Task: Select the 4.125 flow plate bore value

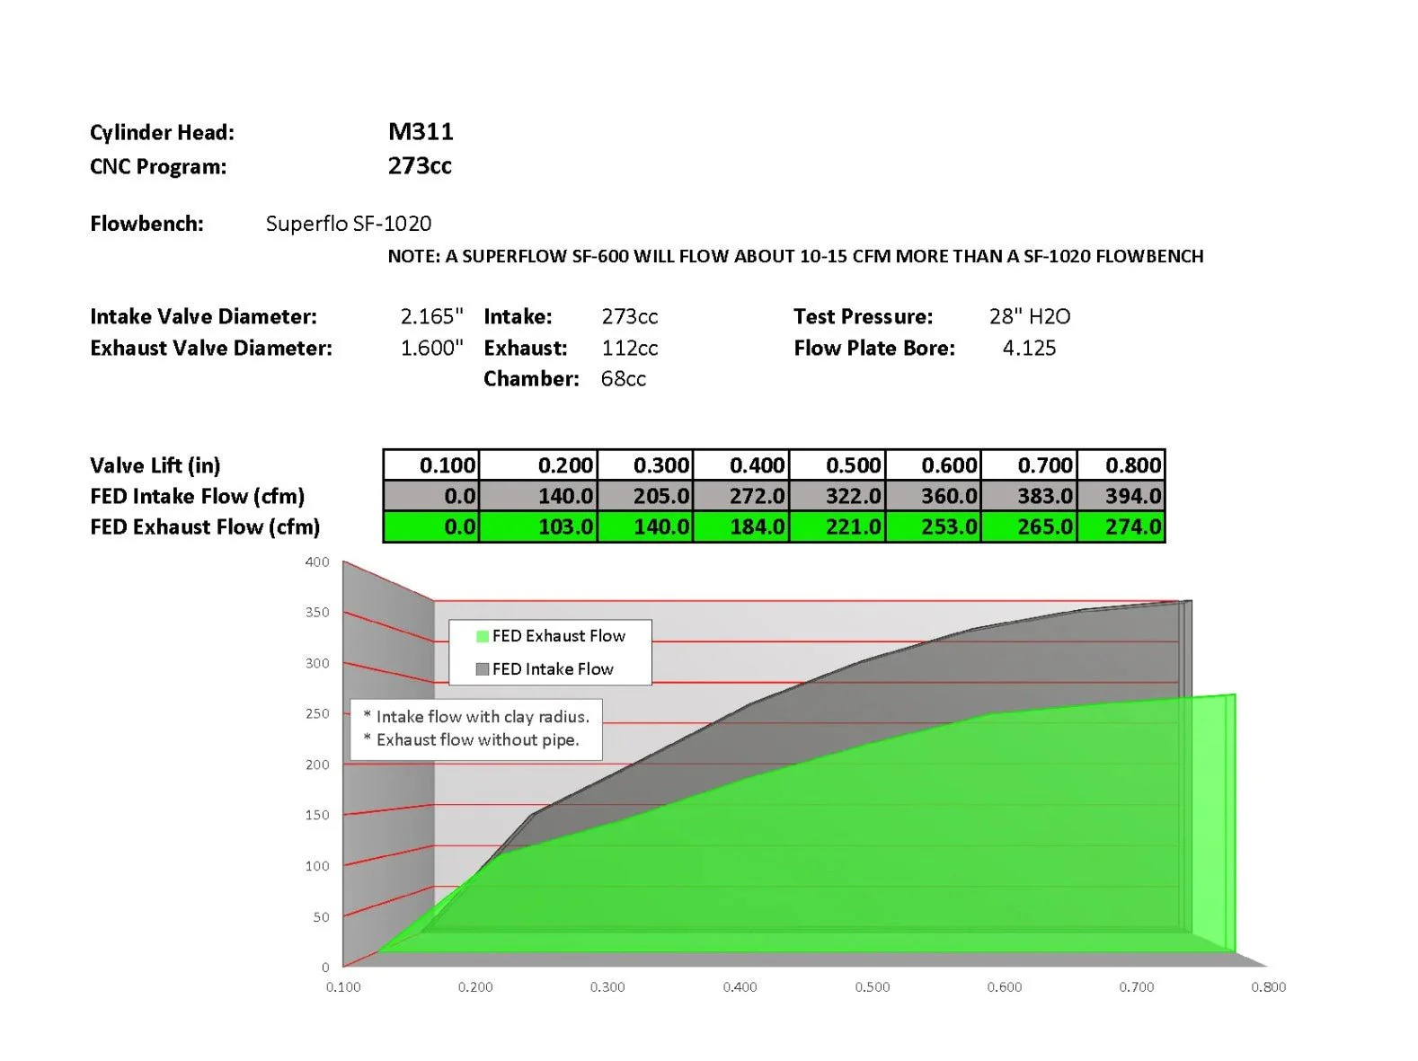Action: point(1029,349)
